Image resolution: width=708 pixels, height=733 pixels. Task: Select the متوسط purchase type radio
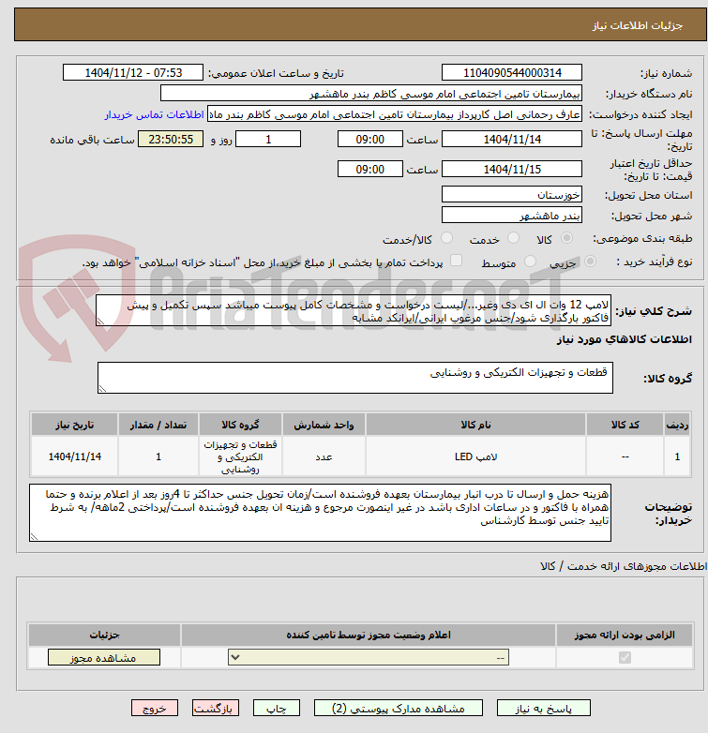530,262
